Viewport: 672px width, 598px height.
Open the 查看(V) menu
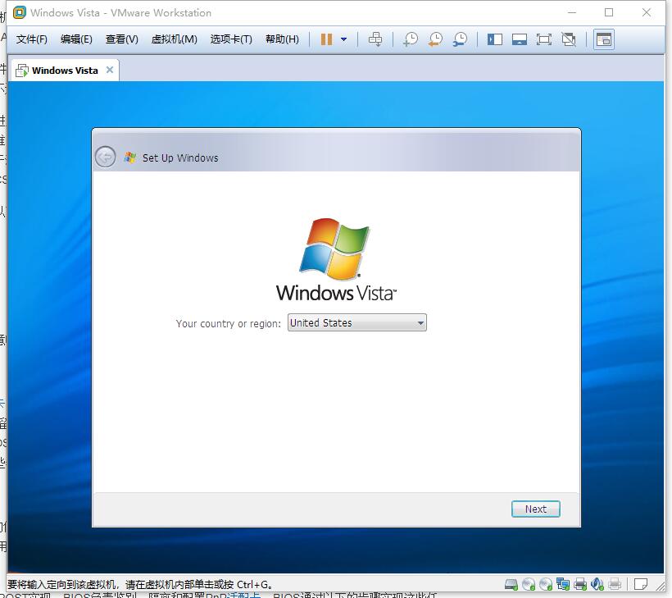coord(122,39)
